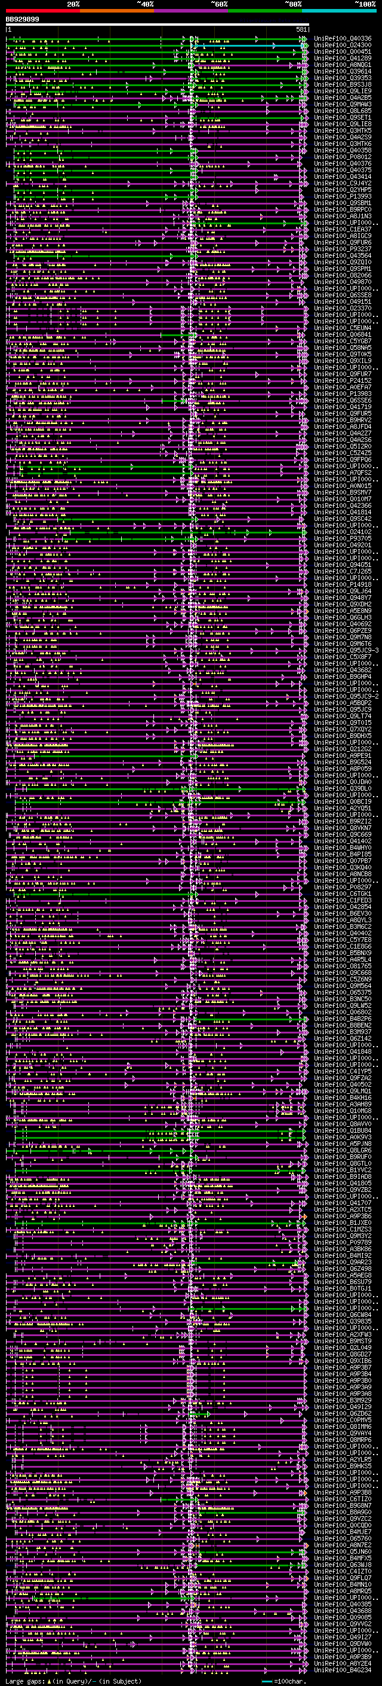Select hit UniRef100_B9SMV7
Viewport: 382px width, 1686px height.
pyautogui.click(x=343, y=492)
